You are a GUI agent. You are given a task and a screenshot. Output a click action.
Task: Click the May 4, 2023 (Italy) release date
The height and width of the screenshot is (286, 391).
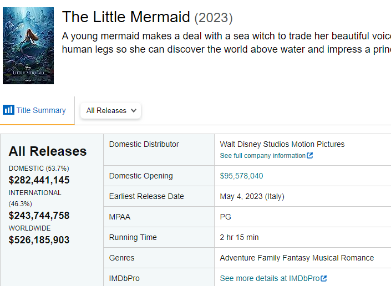click(252, 196)
